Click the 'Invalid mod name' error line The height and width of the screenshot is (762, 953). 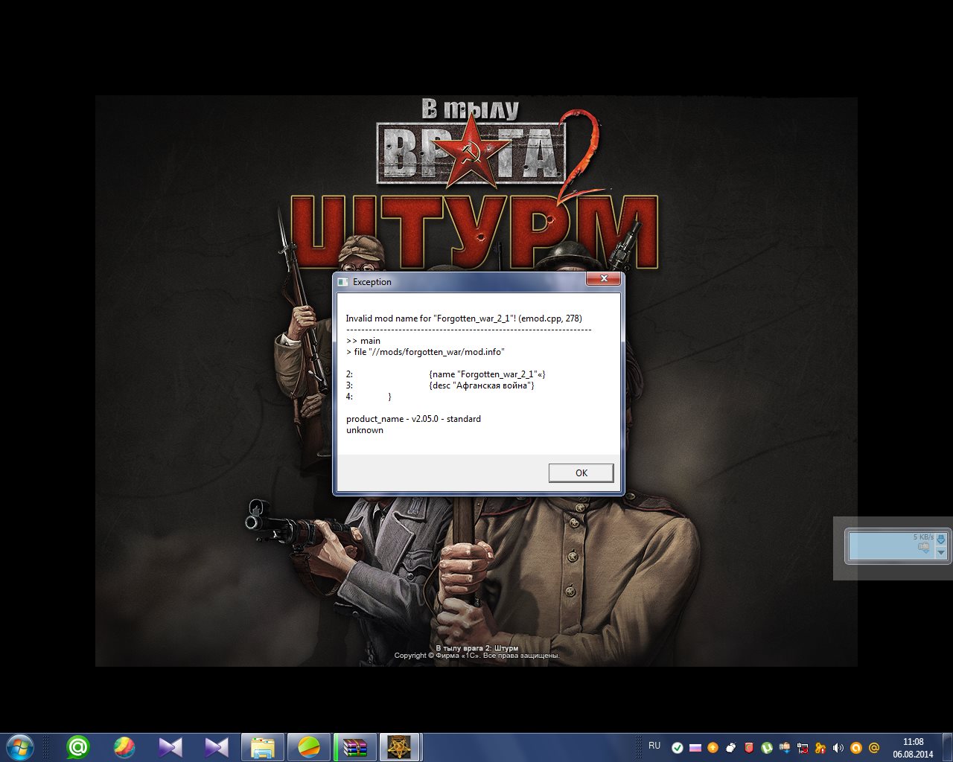(x=464, y=318)
